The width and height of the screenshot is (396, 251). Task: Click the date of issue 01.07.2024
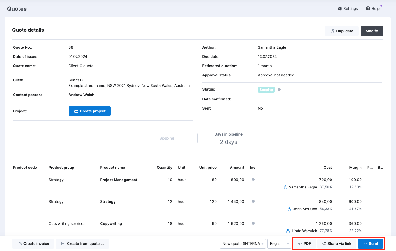78,57
